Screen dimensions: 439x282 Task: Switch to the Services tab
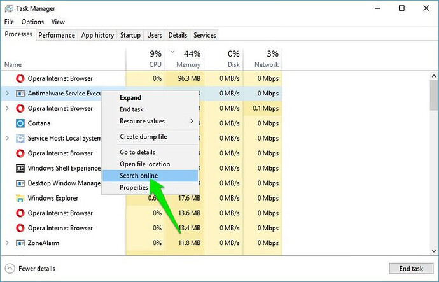pyautogui.click(x=205, y=35)
